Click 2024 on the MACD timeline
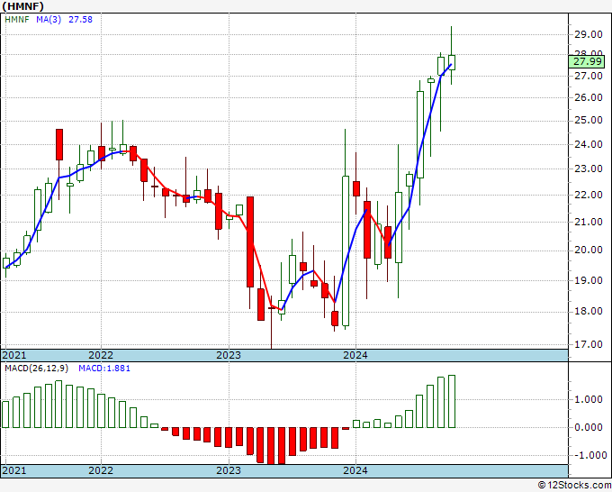This screenshot has width=612, height=492. [355, 470]
